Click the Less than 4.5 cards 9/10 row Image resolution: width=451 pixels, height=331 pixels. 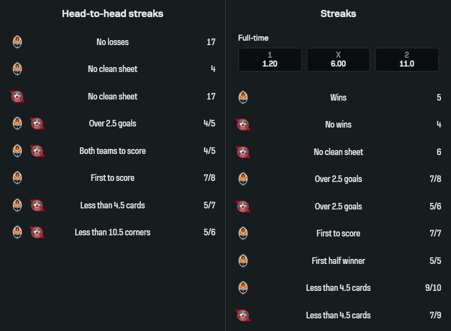[x=338, y=288]
